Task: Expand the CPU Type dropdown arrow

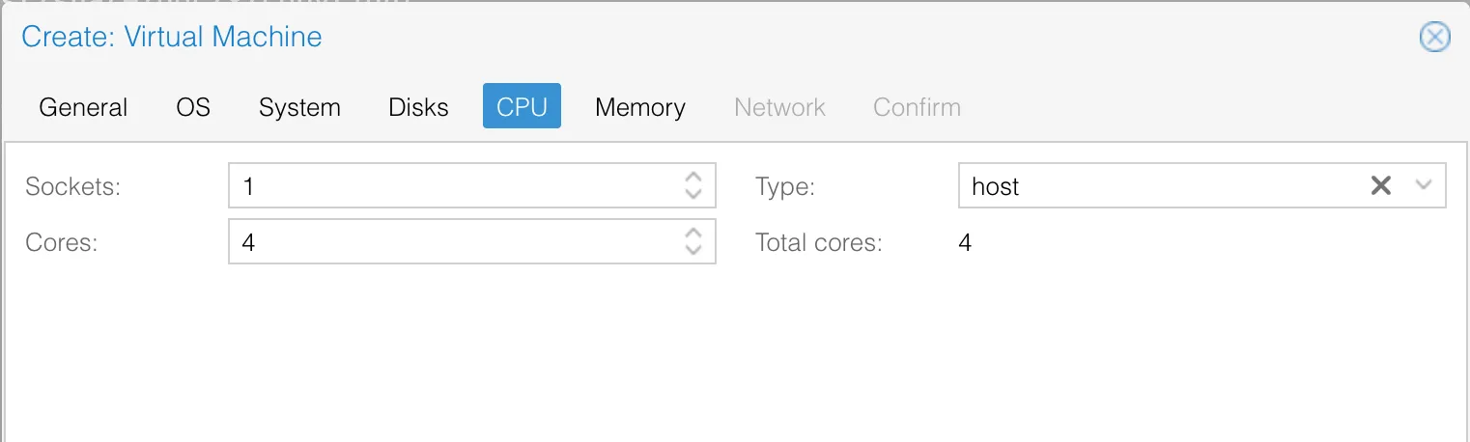Action: [1423, 185]
